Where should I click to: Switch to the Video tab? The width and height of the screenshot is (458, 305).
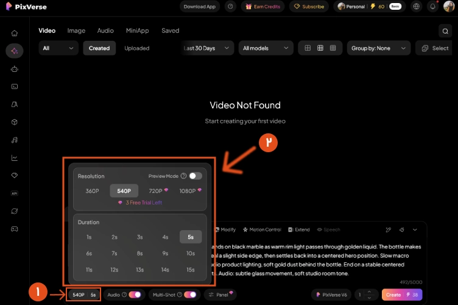click(47, 30)
